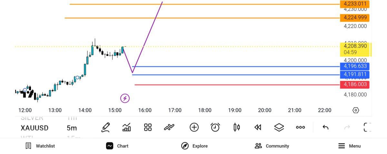The height and width of the screenshot is (154, 387).
Task: Open chart settings hexagon on the time axis
Action: tap(356, 110)
